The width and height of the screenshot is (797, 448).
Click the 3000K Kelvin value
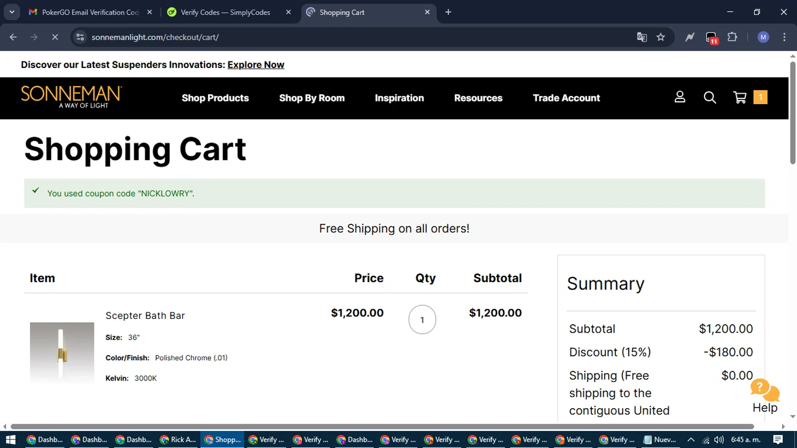click(x=146, y=378)
